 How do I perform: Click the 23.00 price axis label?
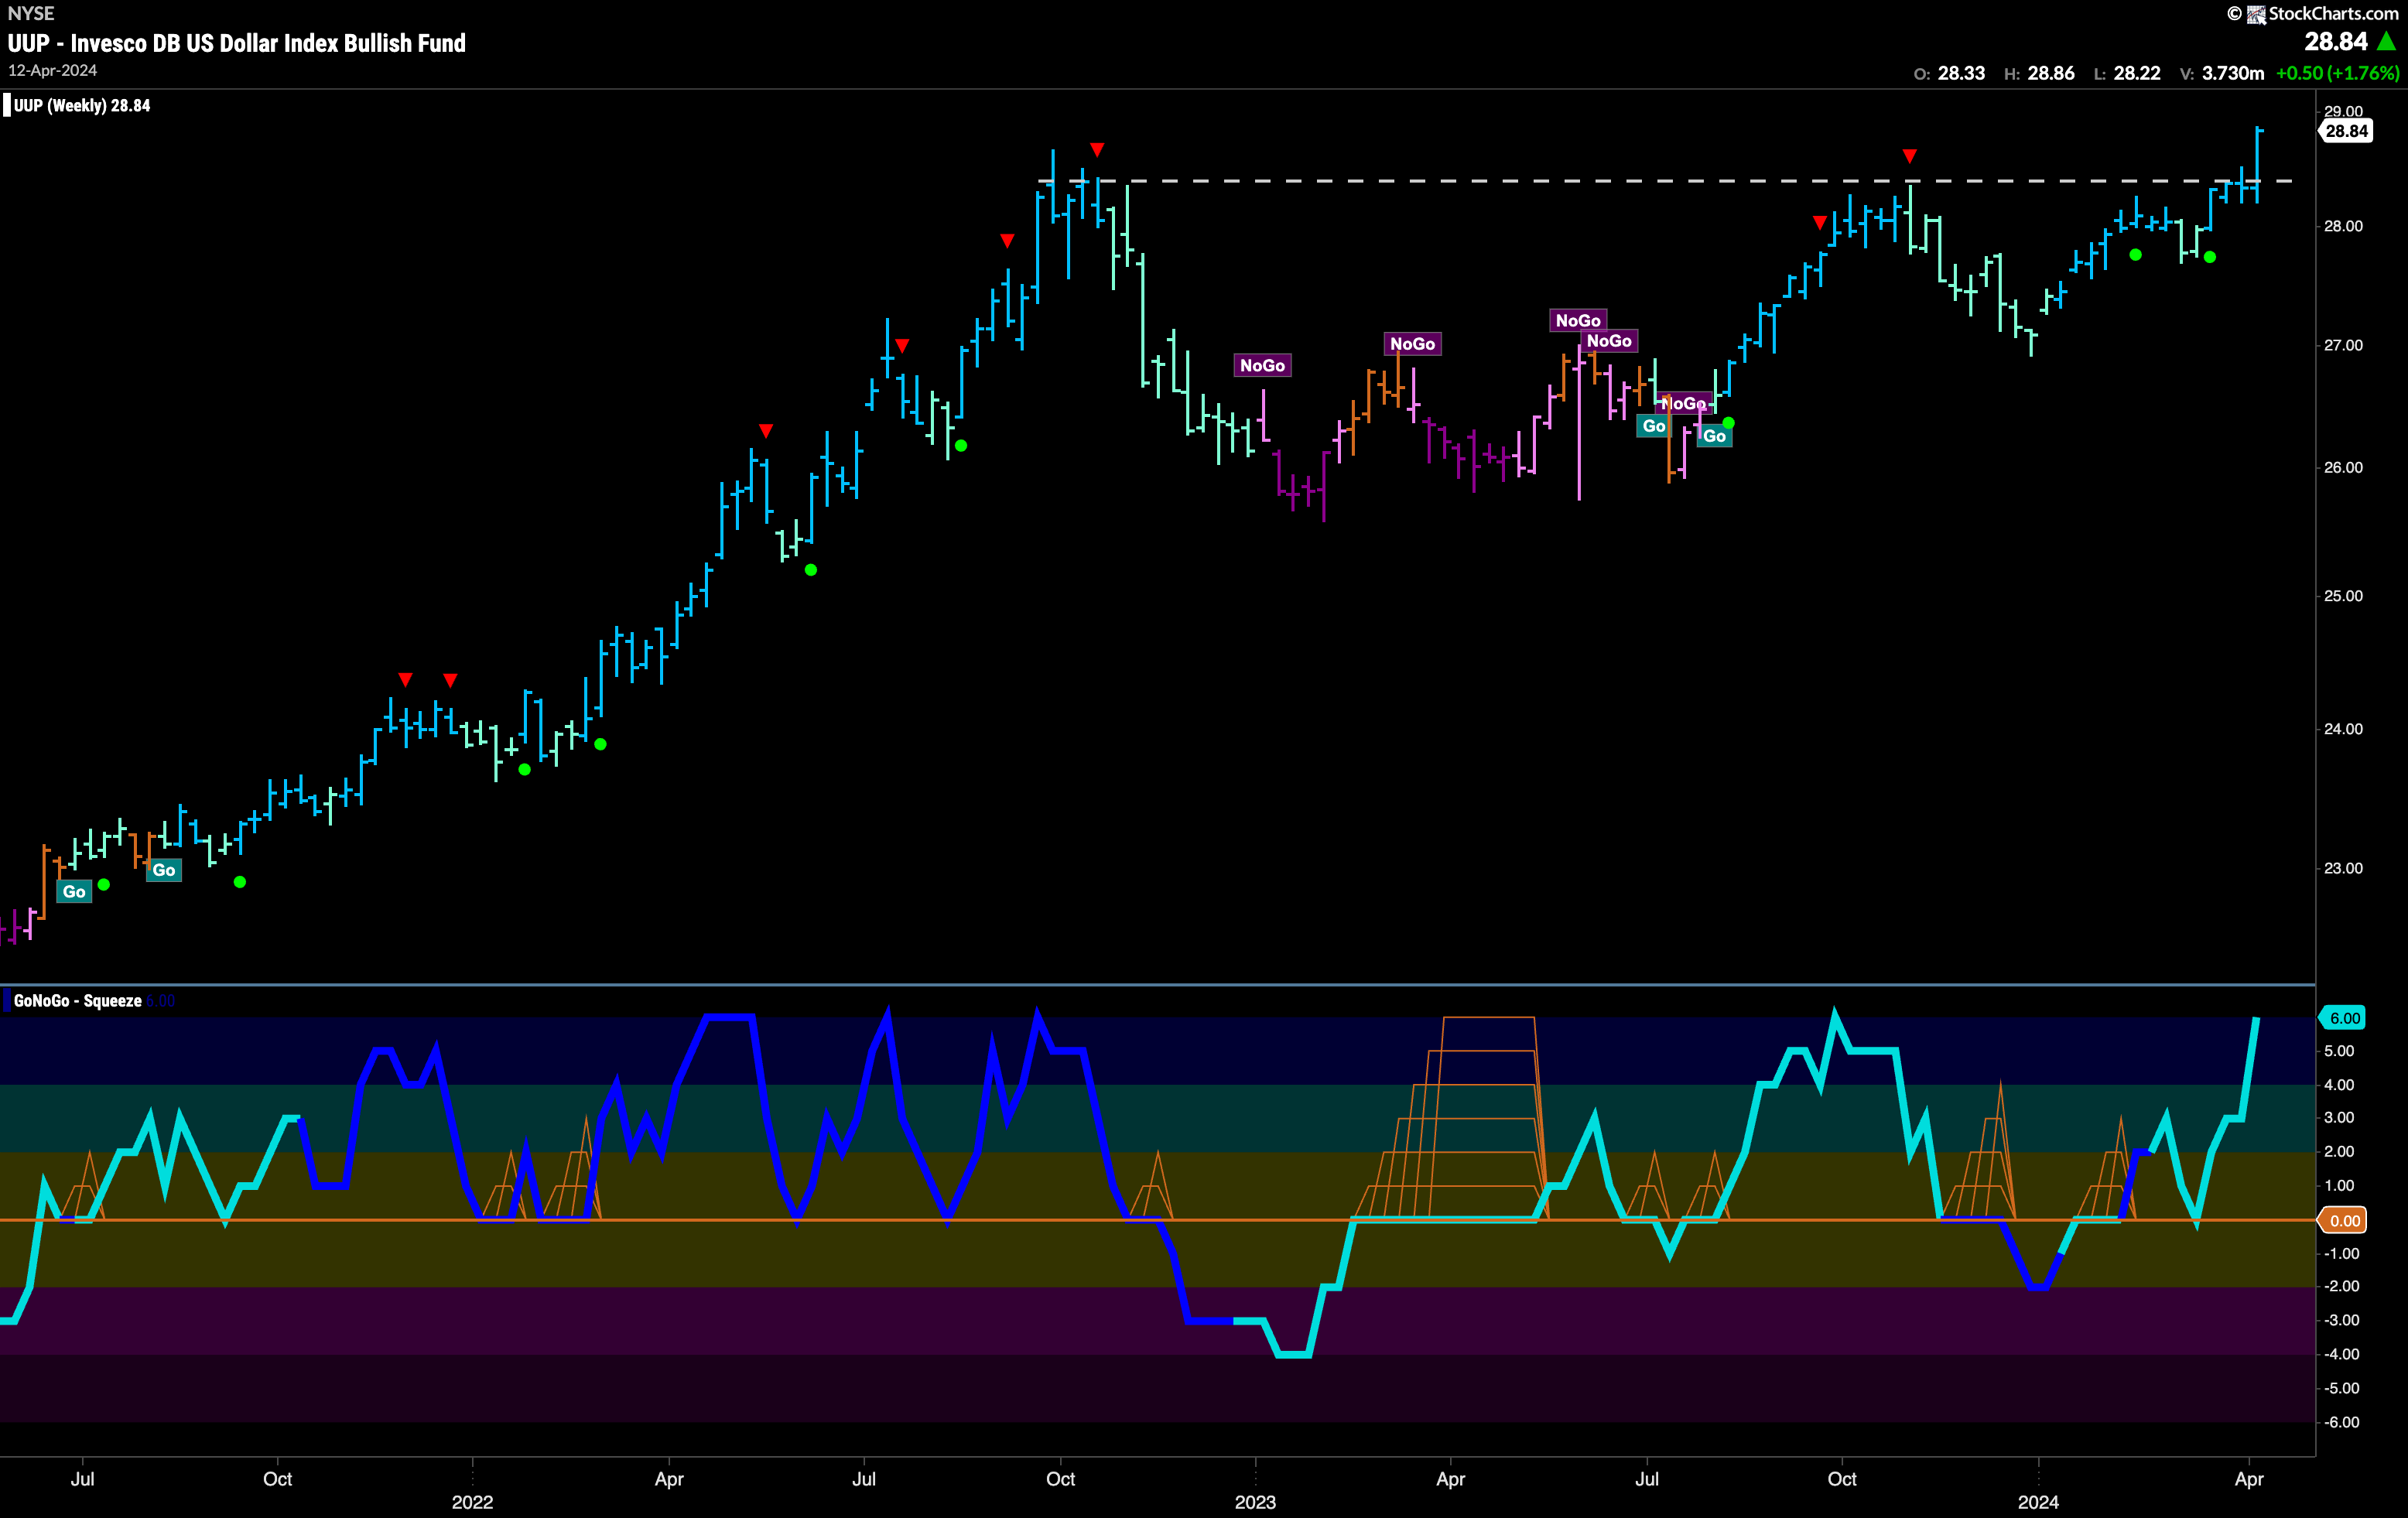coord(2343,868)
